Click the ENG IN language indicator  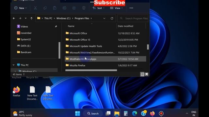[x=194, y=114]
